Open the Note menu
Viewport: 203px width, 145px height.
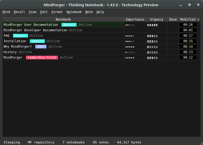[x=89, y=12]
